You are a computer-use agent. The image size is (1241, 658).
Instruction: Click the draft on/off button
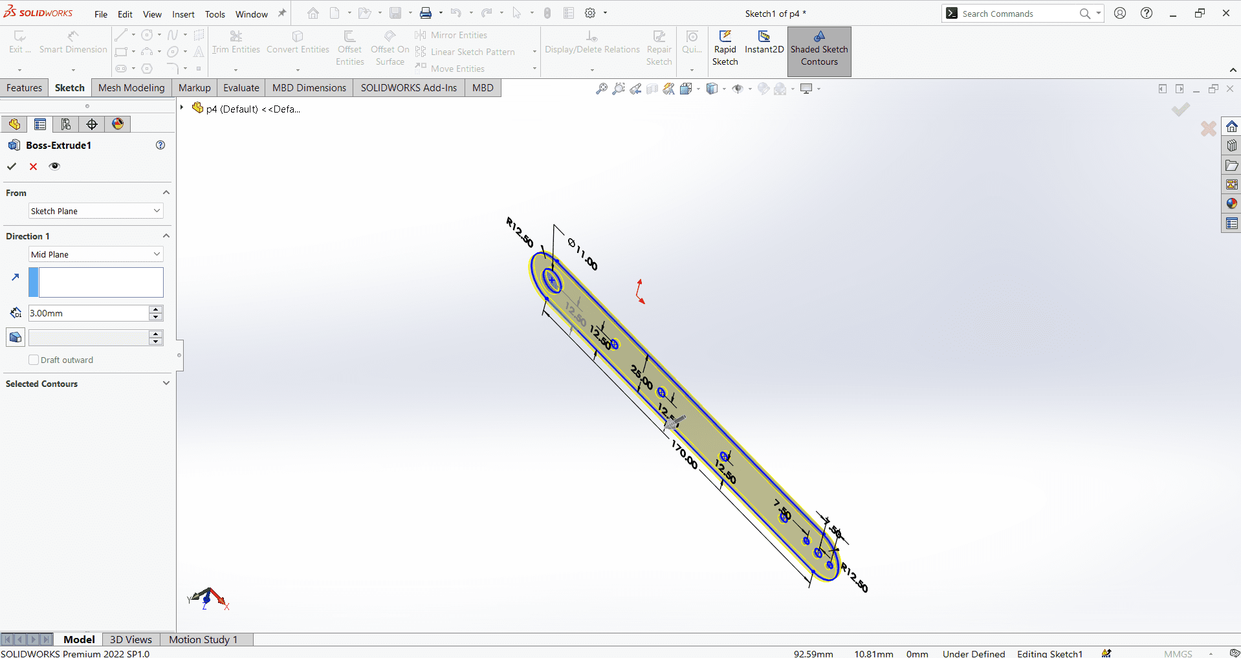point(16,337)
